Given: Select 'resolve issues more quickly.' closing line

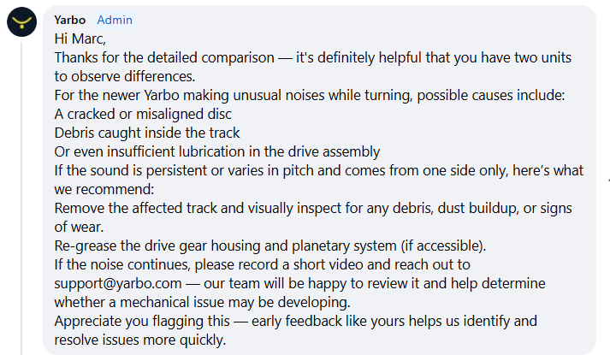Looking at the screenshot, I should tap(140, 340).
